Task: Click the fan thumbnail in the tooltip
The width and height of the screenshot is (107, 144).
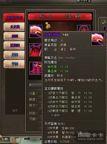Action: tap(98, 39)
